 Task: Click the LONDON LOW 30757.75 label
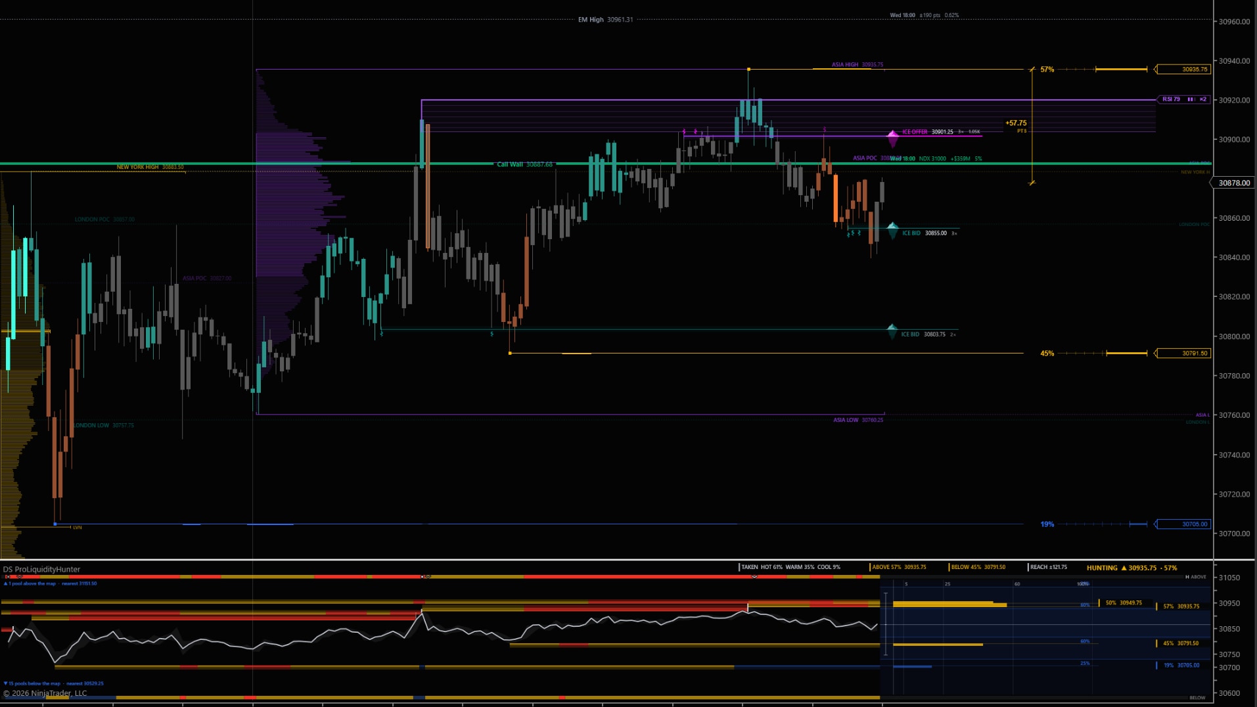pos(104,425)
